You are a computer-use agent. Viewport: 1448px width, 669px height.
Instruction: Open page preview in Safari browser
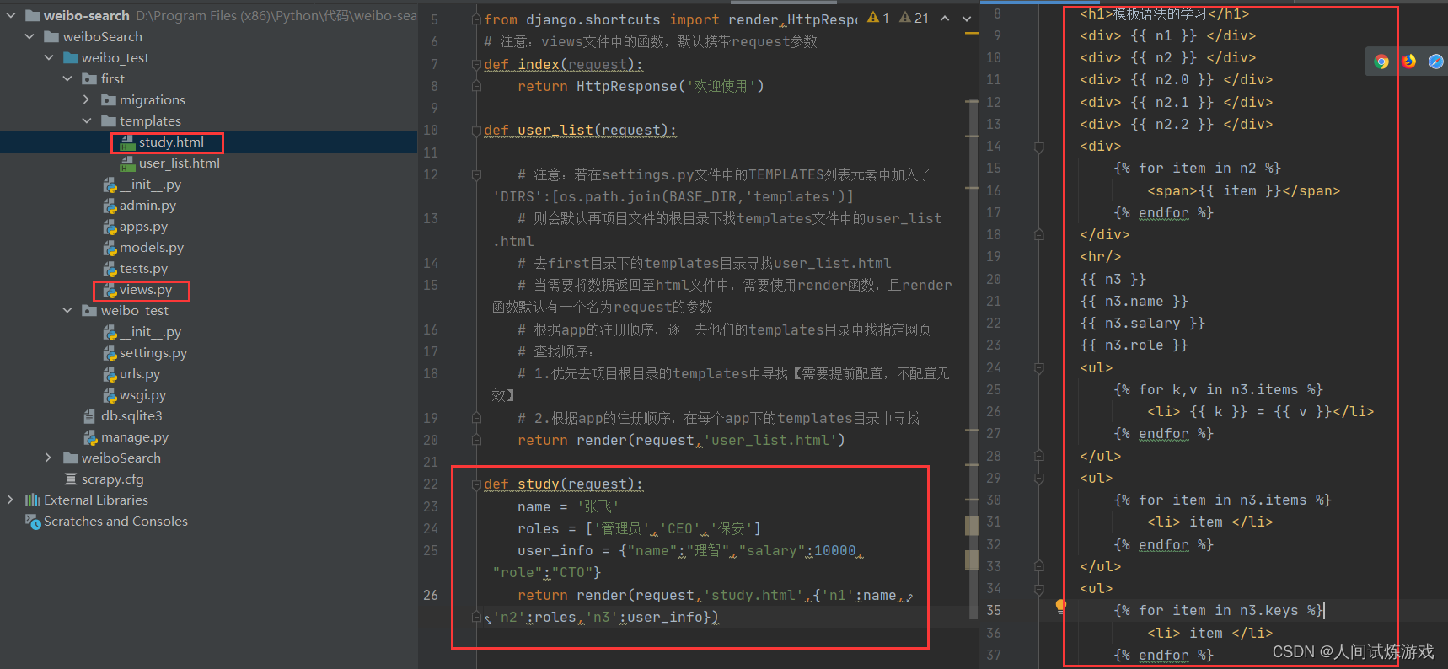point(1436,62)
